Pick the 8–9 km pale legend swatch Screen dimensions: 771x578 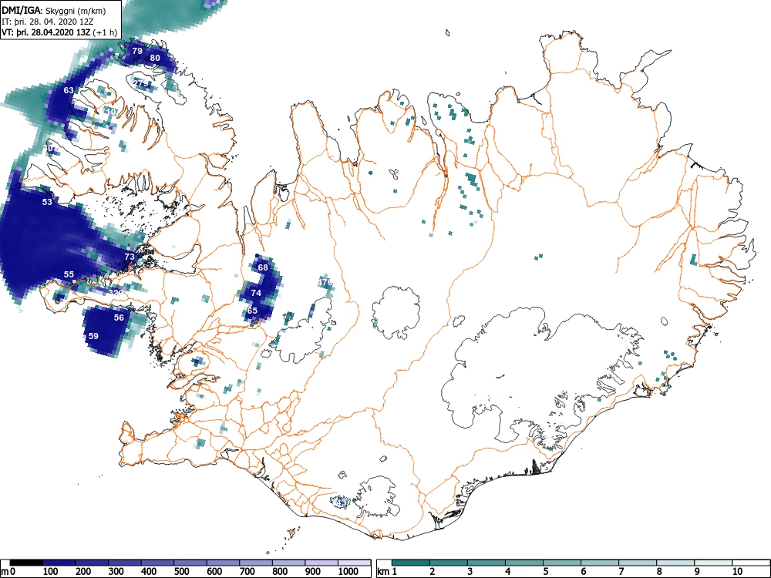[x=675, y=563]
